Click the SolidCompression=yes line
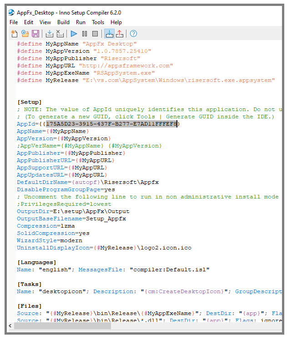The width and height of the screenshot is (287, 341). [x=53, y=234]
